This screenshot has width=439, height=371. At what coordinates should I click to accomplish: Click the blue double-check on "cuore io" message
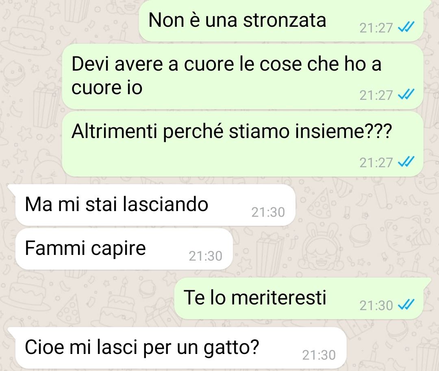(406, 95)
